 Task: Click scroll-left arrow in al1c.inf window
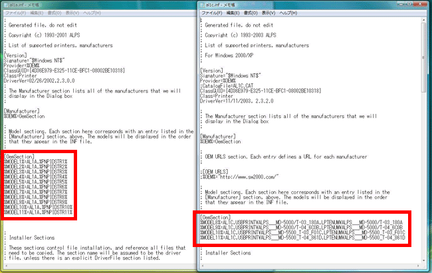tap(203, 266)
